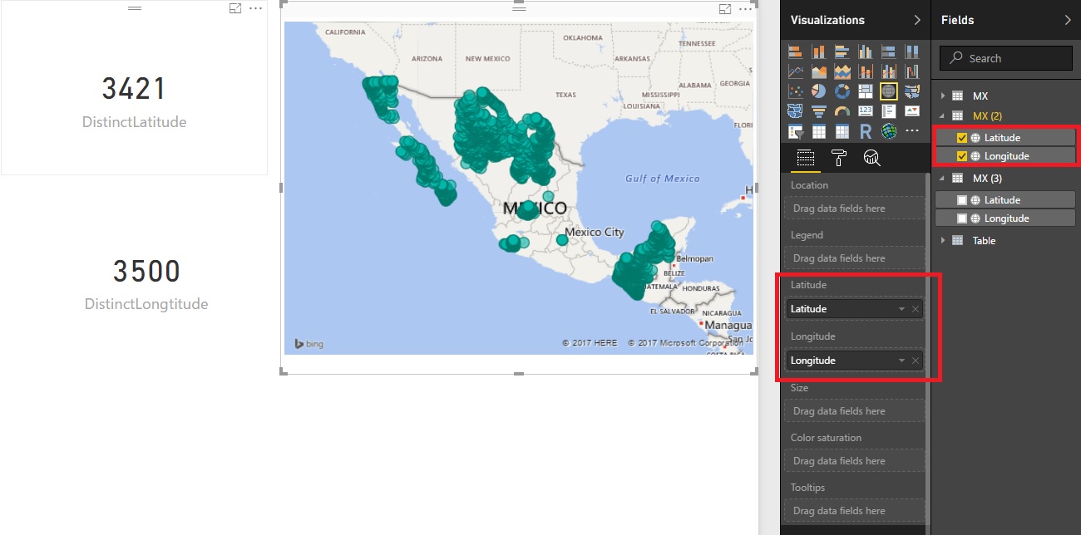Switch to the Fields well tab
The height and width of the screenshot is (535, 1081).
coord(805,158)
